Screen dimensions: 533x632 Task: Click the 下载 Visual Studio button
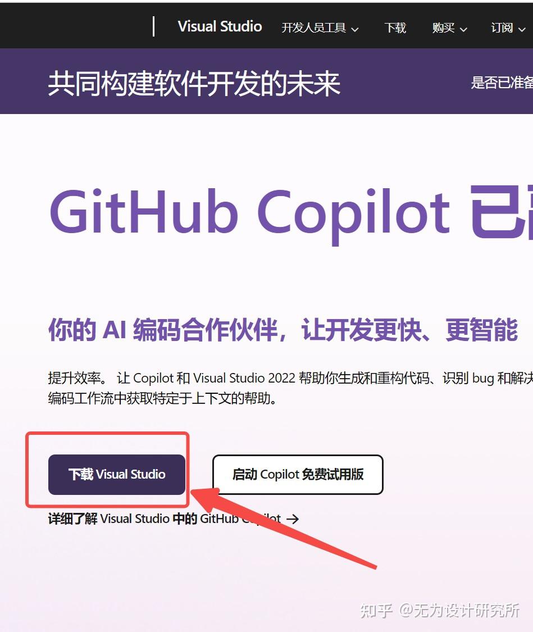(117, 474)
